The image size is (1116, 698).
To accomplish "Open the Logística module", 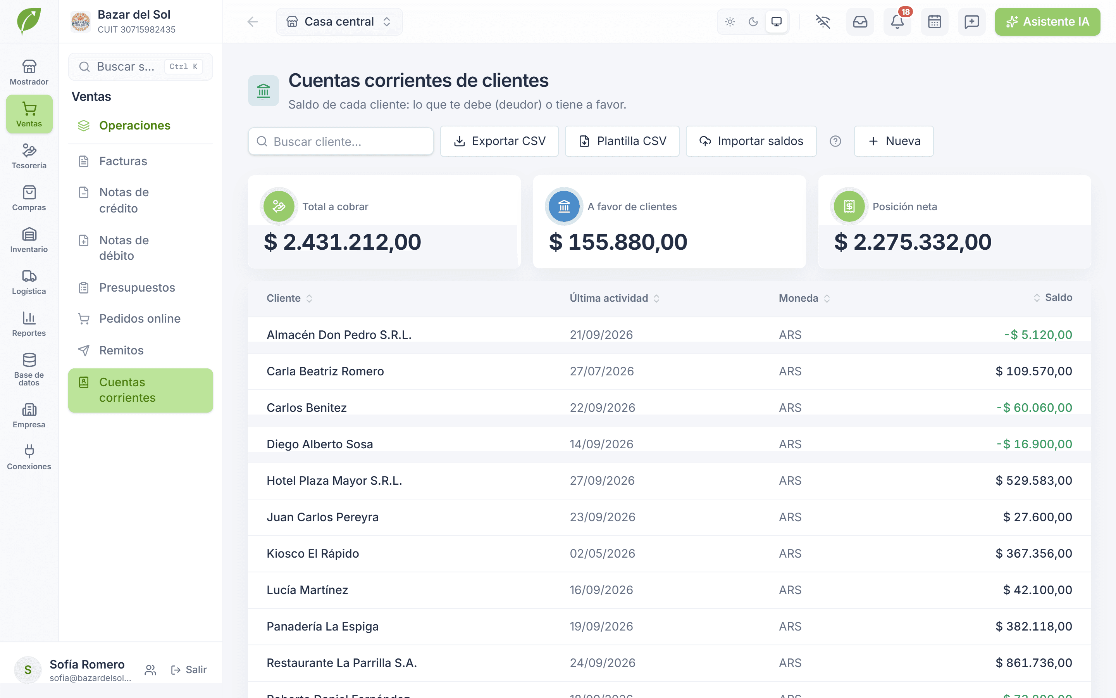I will (29, 282).
